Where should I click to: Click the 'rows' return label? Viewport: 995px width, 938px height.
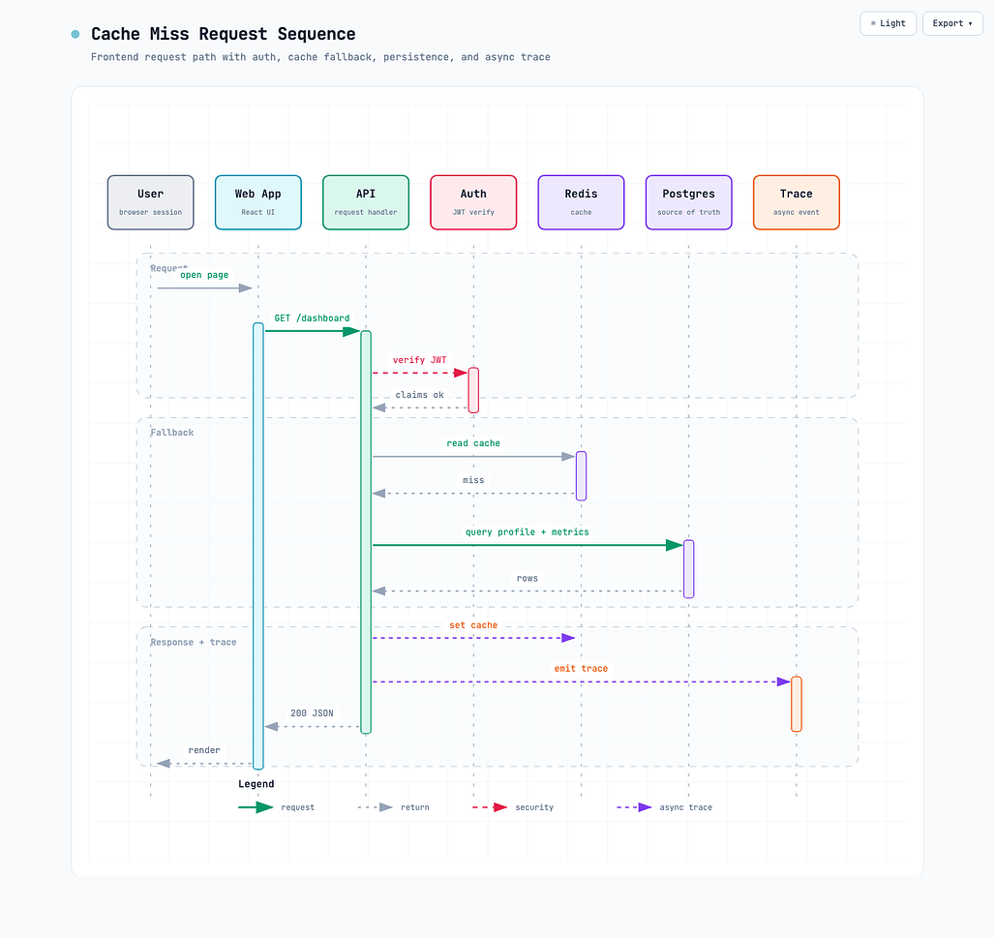point(528,578)
